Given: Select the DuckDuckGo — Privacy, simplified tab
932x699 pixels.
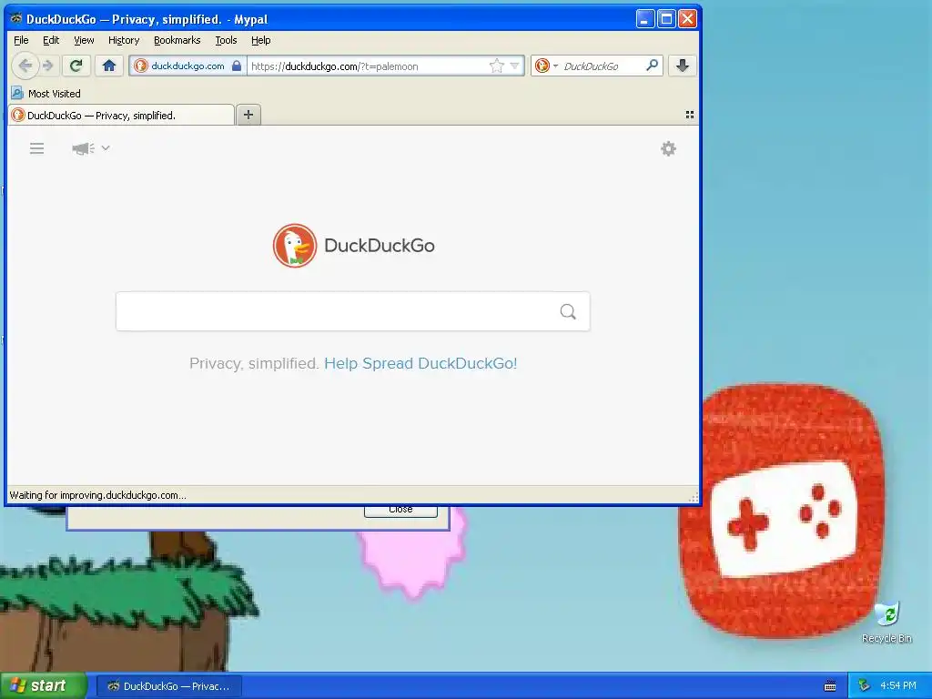Looking at the screenshot, I should (121, 116).
